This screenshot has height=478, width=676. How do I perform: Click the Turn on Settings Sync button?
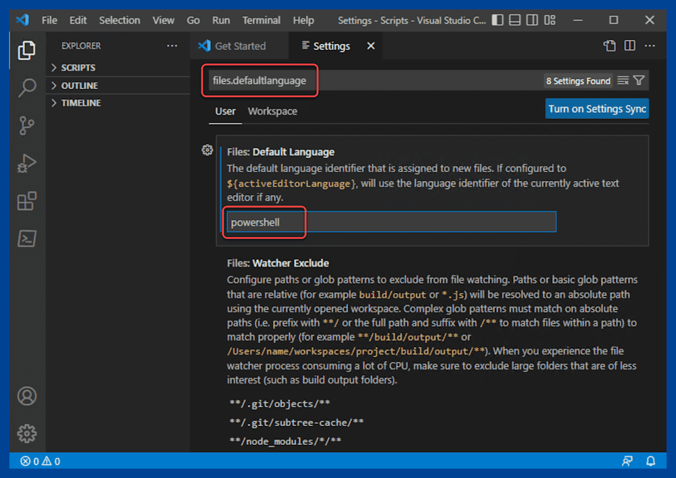tap(597, 108)
